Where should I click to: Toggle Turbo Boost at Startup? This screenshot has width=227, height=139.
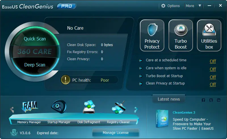(213, 77)
